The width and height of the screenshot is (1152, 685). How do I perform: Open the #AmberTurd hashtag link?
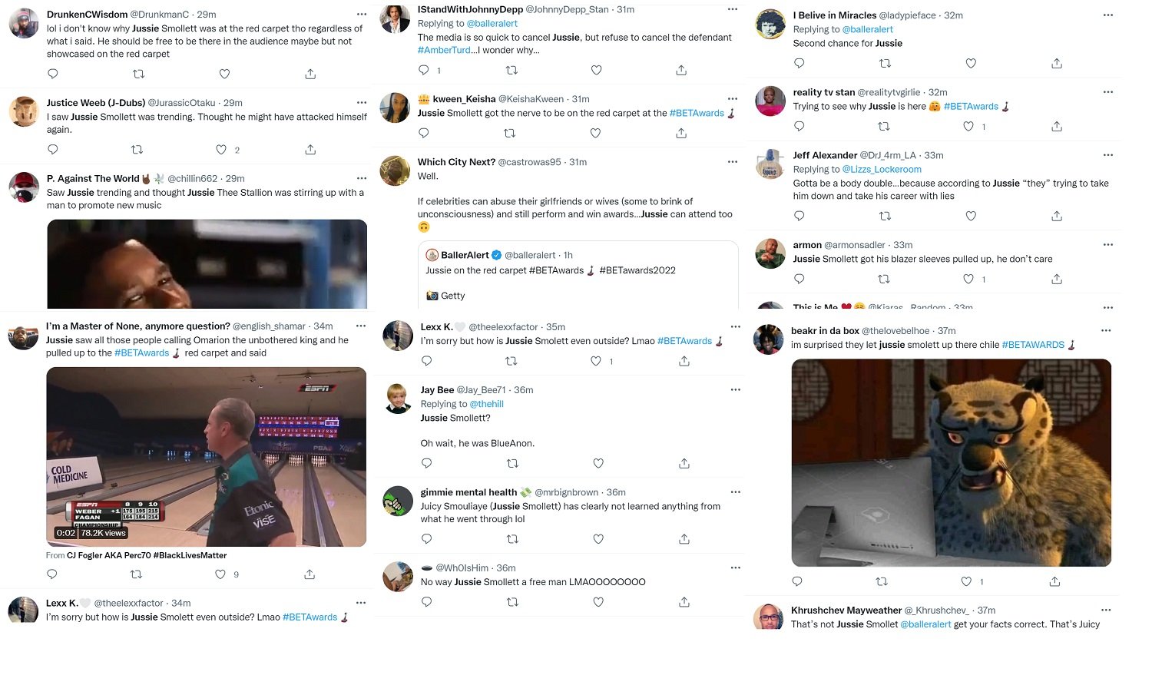tap(444, 50)
